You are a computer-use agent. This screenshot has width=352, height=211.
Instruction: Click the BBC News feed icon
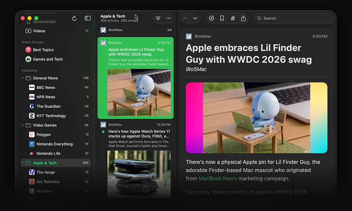pos(32,88)
